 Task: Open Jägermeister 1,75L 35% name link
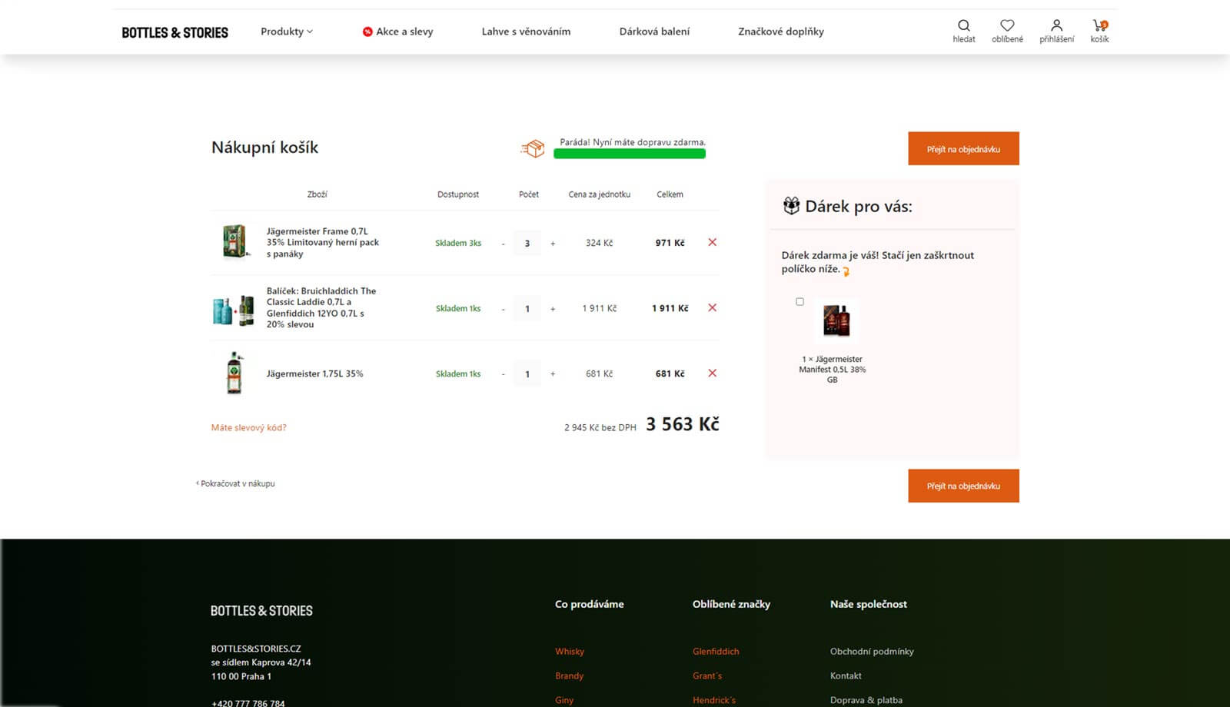tap(314, 373)
